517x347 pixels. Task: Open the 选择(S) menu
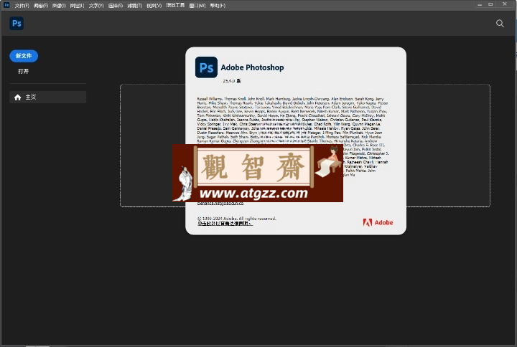pyautogui.click(x=116, y=6)
